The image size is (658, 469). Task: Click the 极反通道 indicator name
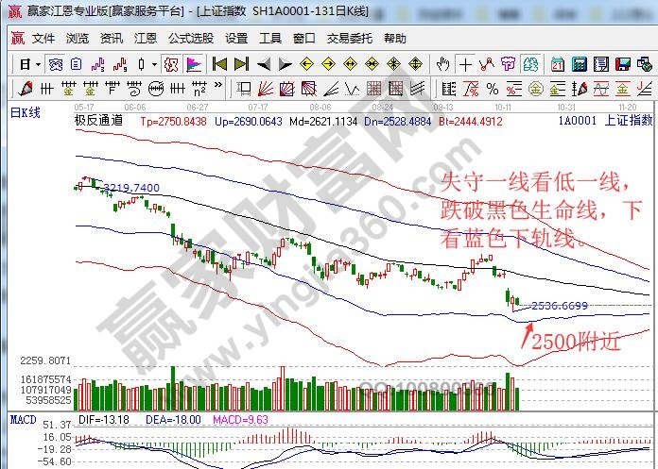tap(99, 122)
